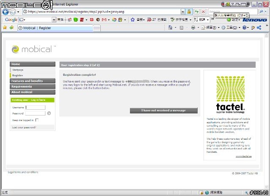The height and width of the screenshot is (196, 270).
Task: Click the blue star bookmarks icon
Action: 132,19
